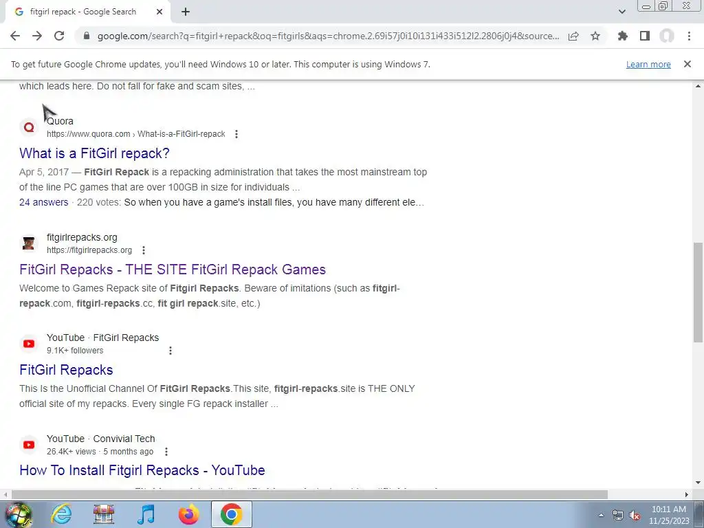Click the scroll up arrow
704x528 pixels.
click(698, 86)
